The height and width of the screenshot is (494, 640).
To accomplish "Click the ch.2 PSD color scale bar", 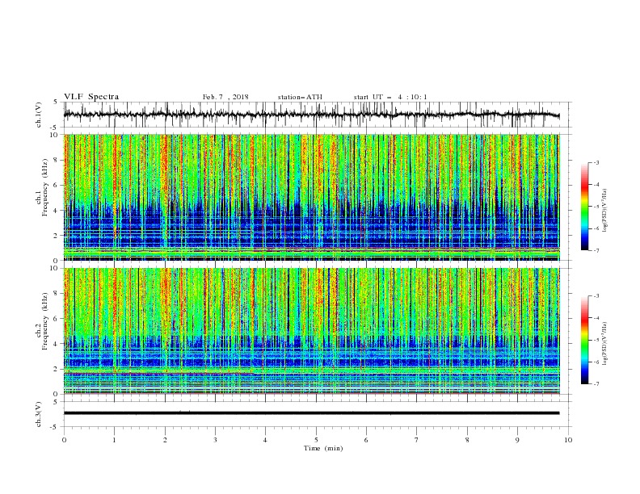I will (x=584, y=340).
